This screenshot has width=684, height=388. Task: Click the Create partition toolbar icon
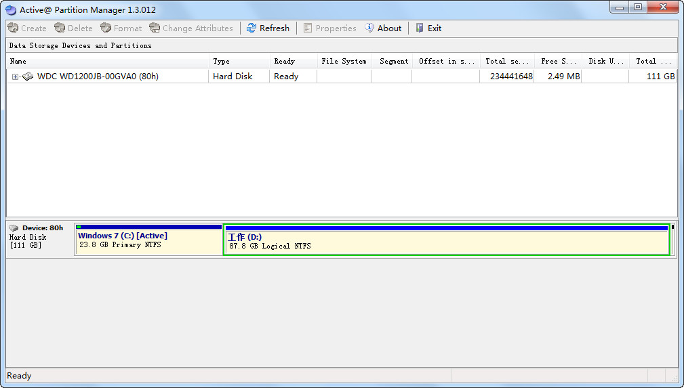click(13, 28)
